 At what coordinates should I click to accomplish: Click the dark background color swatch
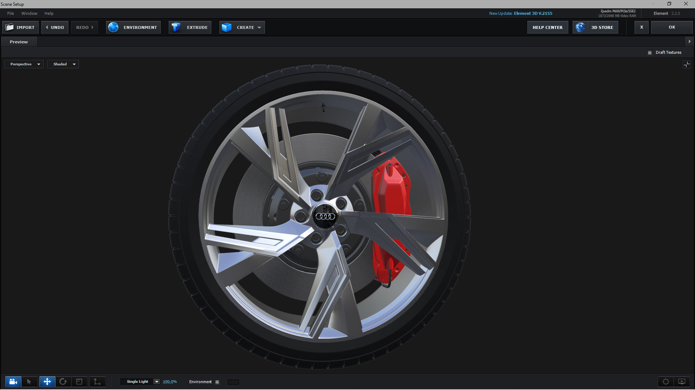pyautogui.click(x=233, y=382)
